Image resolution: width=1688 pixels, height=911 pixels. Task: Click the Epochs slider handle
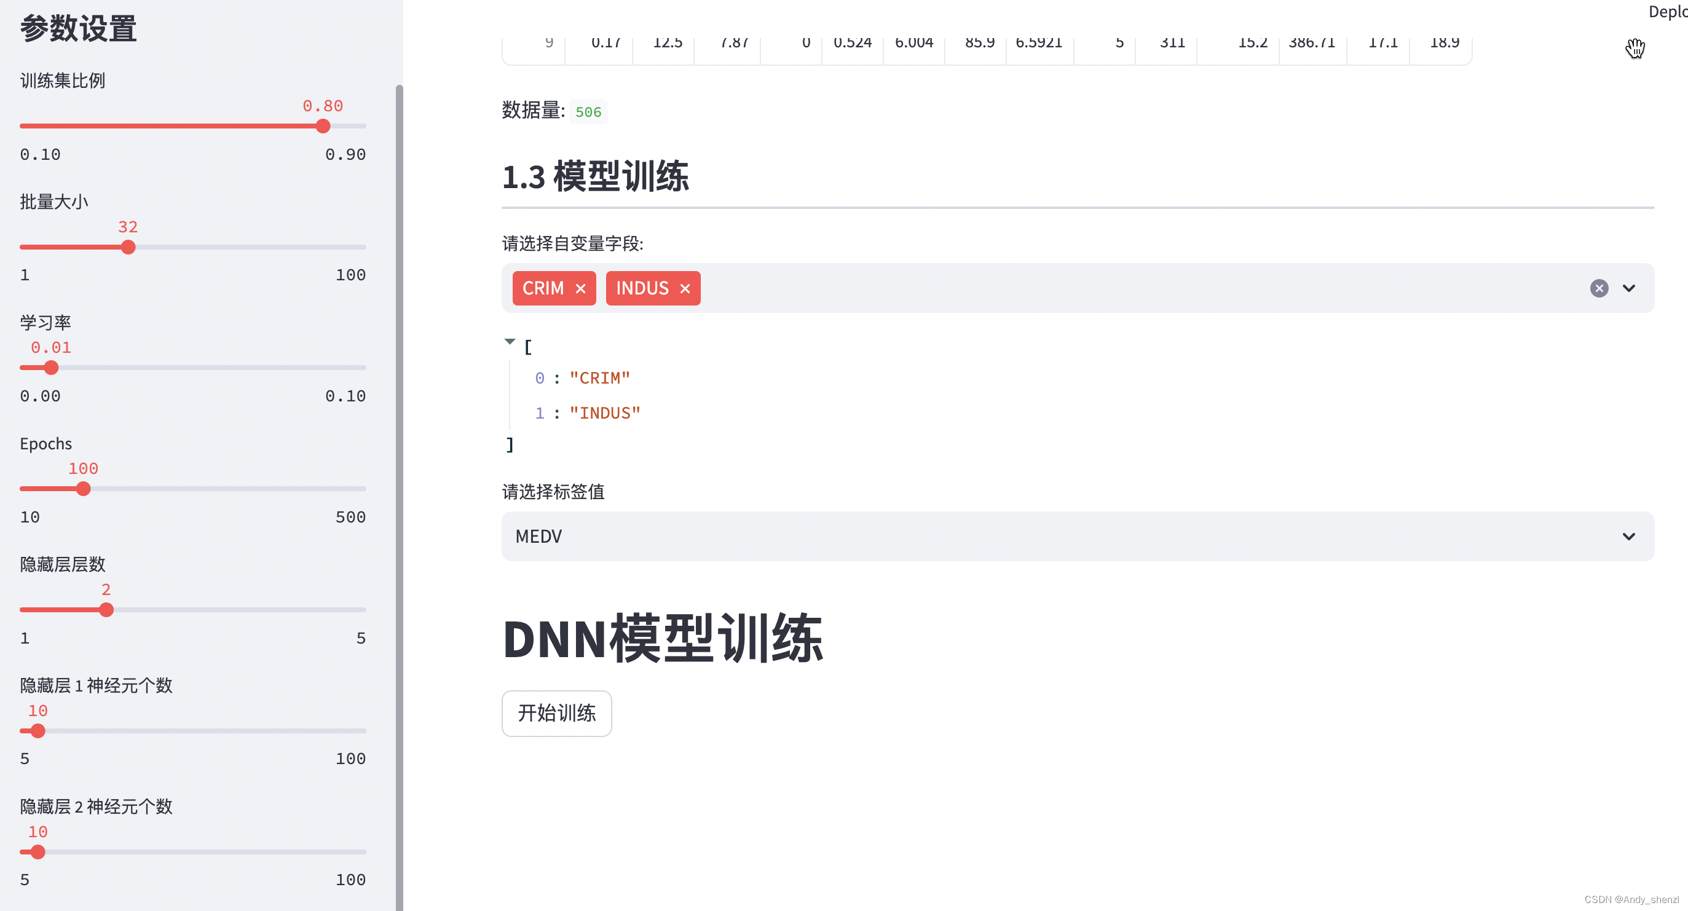83,488
